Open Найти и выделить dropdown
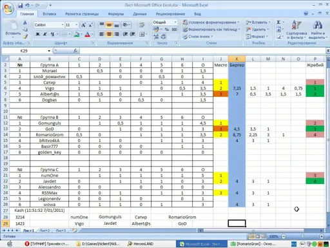This screenshot has height=248, width=330. pyautogui.click(x=318, y=30)
